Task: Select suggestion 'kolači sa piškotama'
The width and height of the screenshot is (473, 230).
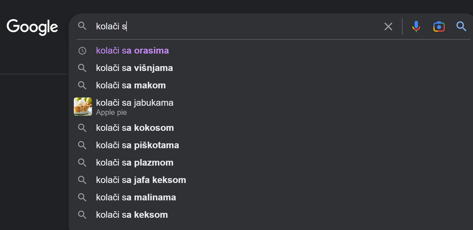Action: pos(137,145)
